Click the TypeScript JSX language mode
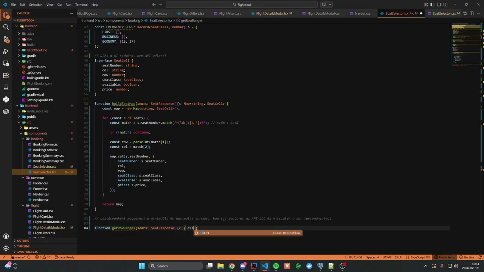Viewport: 484px width, 272px height. pos(420,257)
